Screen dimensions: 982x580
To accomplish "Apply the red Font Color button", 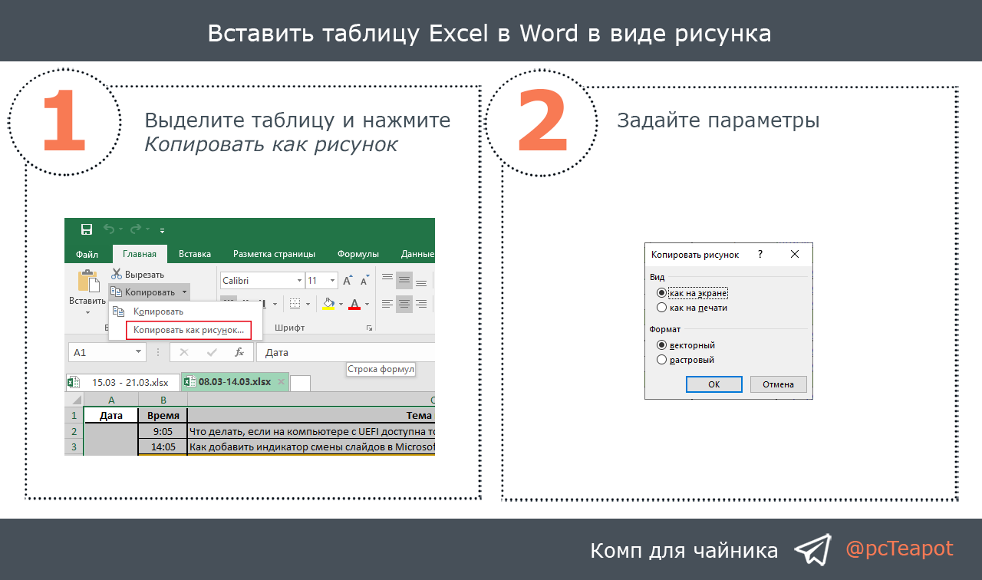I will click(x=354, y=304).
